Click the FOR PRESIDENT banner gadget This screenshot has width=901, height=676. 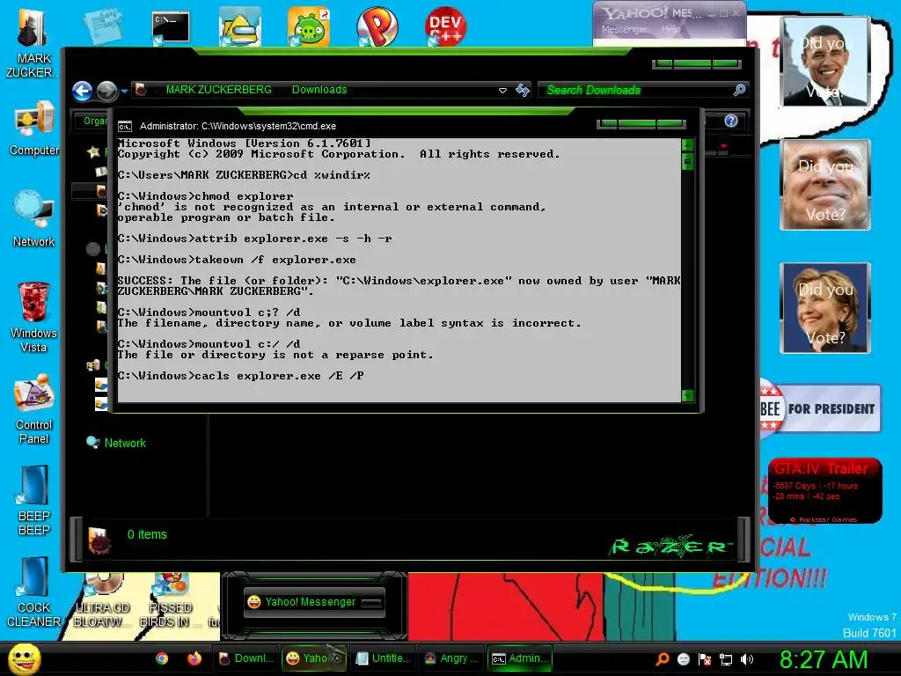819,408
